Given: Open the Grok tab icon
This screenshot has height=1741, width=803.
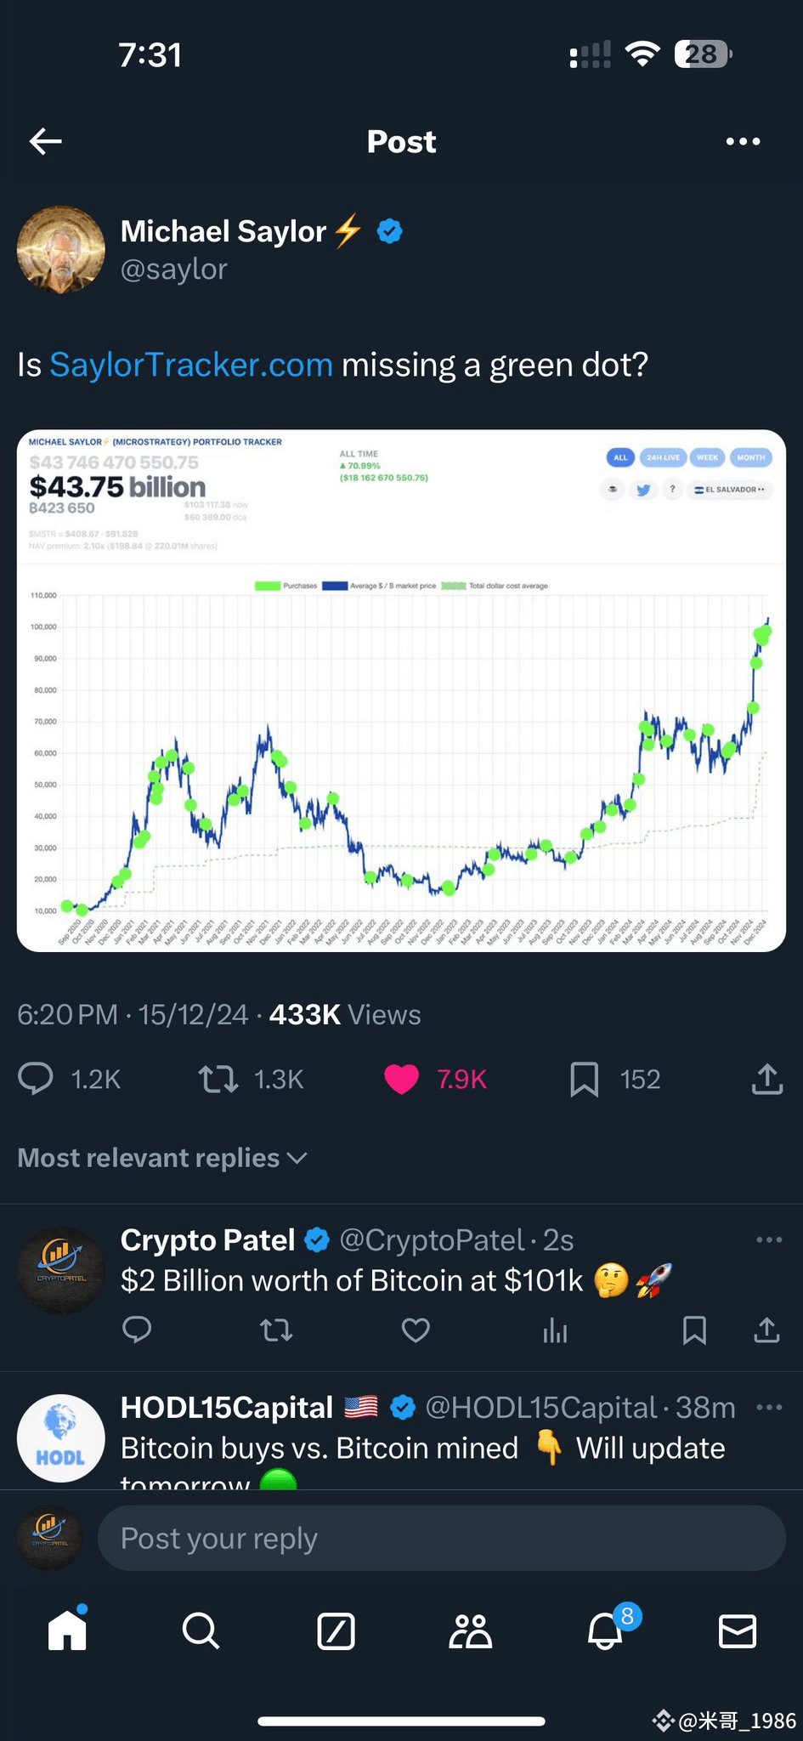Looking at the screenshot, I should 336,1630.
